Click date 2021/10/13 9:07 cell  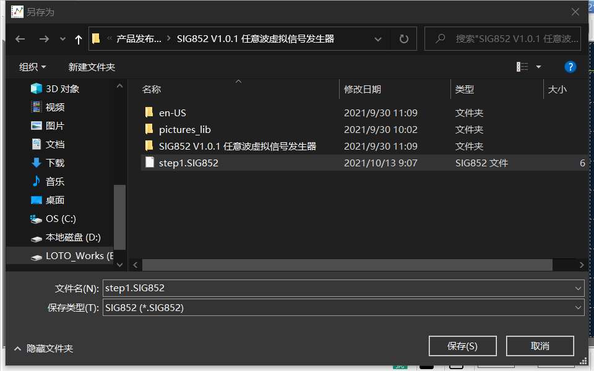(x=381, y=163)
